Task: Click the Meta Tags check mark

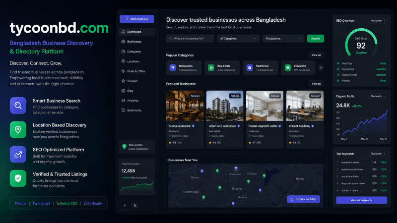Action: click(338, 63)
